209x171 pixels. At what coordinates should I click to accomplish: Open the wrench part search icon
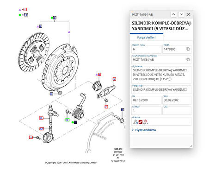(135, 122)
